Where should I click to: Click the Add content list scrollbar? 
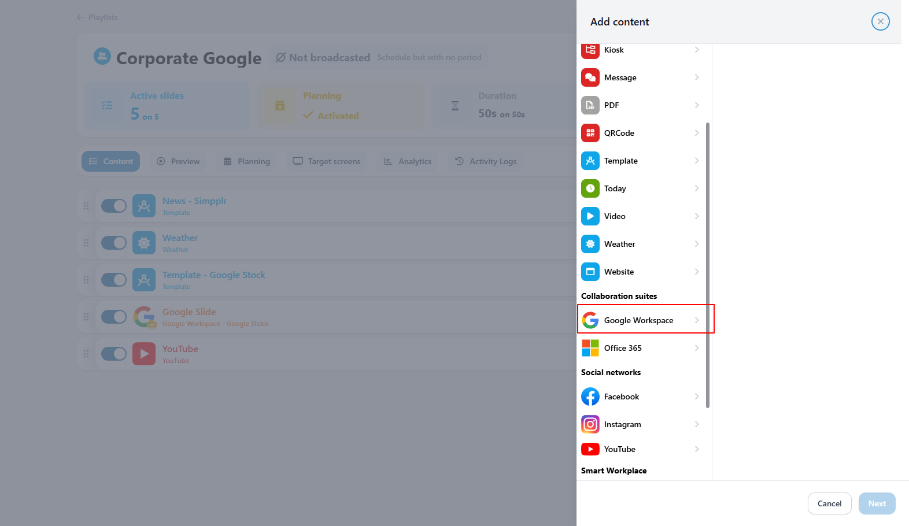pyautogui.click(x=708, y=265)
